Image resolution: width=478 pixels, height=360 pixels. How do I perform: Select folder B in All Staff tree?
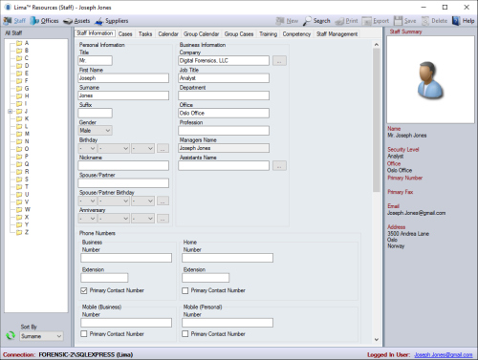coord(23,51)
